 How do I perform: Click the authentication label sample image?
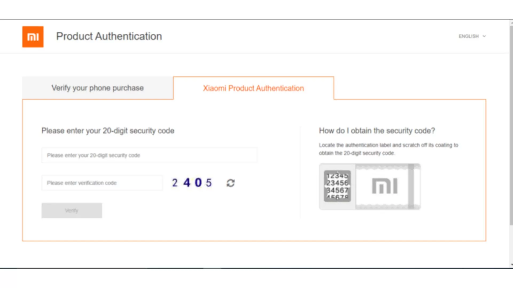tap(370, 187)
